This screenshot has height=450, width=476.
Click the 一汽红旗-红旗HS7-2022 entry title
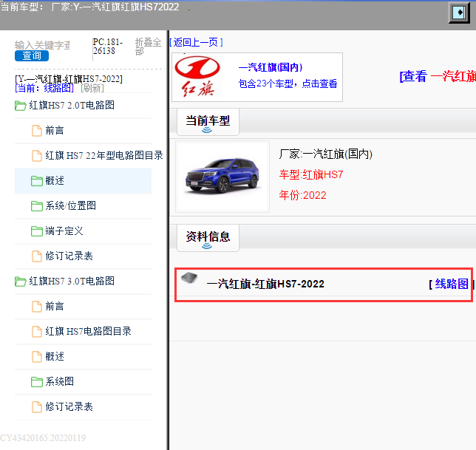(265, 284)
